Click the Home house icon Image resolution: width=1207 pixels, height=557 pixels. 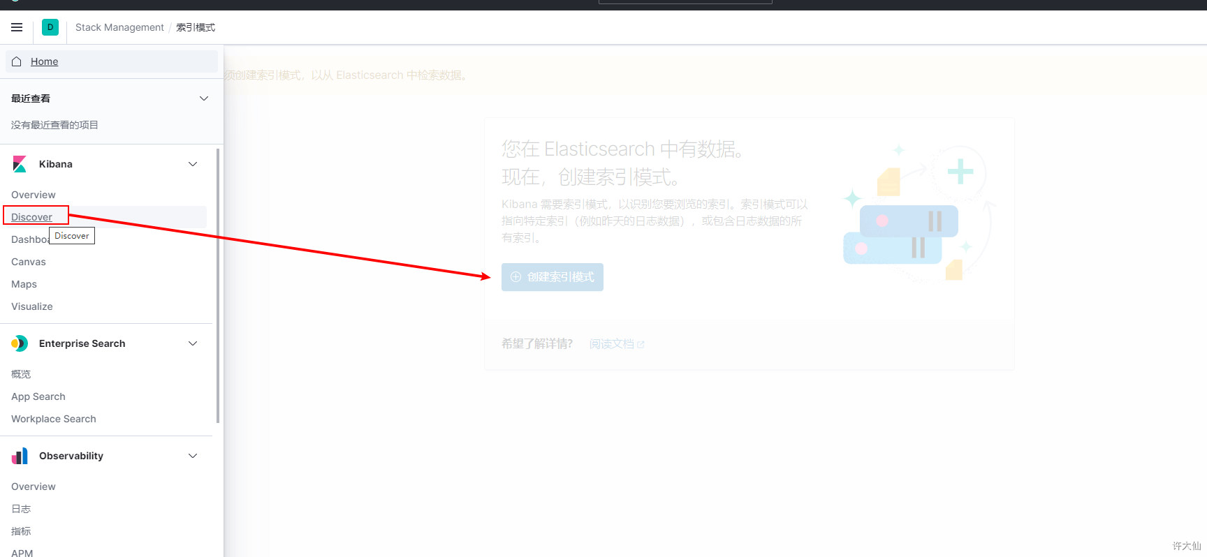[17, 61]
